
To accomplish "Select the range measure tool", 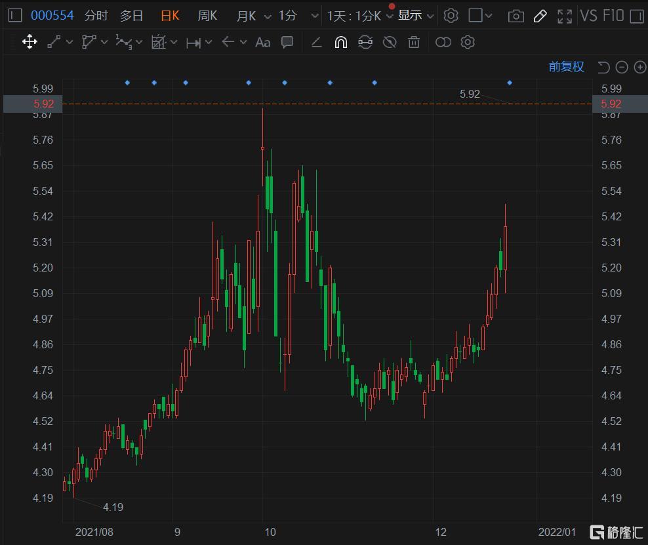I will 193,43.
